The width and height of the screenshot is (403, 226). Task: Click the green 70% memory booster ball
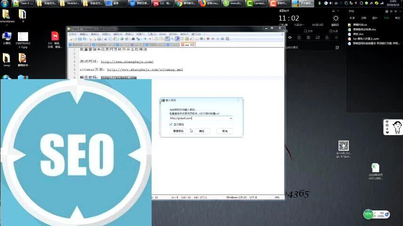click(x=368, y=214)
